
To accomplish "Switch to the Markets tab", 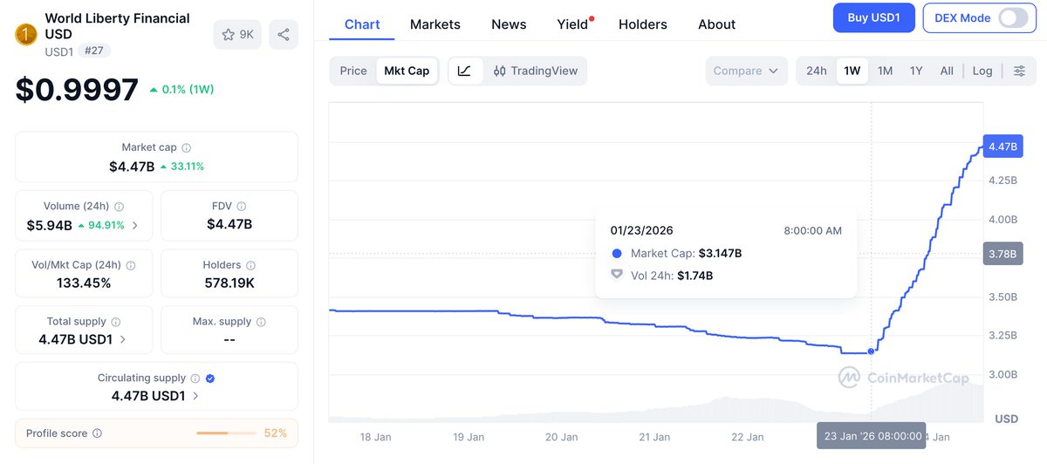I will [435, 24].
